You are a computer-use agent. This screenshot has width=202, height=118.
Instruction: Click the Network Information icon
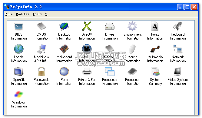point(178,49)
